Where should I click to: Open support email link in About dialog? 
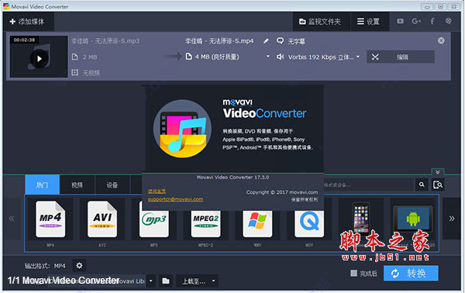click(175, 199)
